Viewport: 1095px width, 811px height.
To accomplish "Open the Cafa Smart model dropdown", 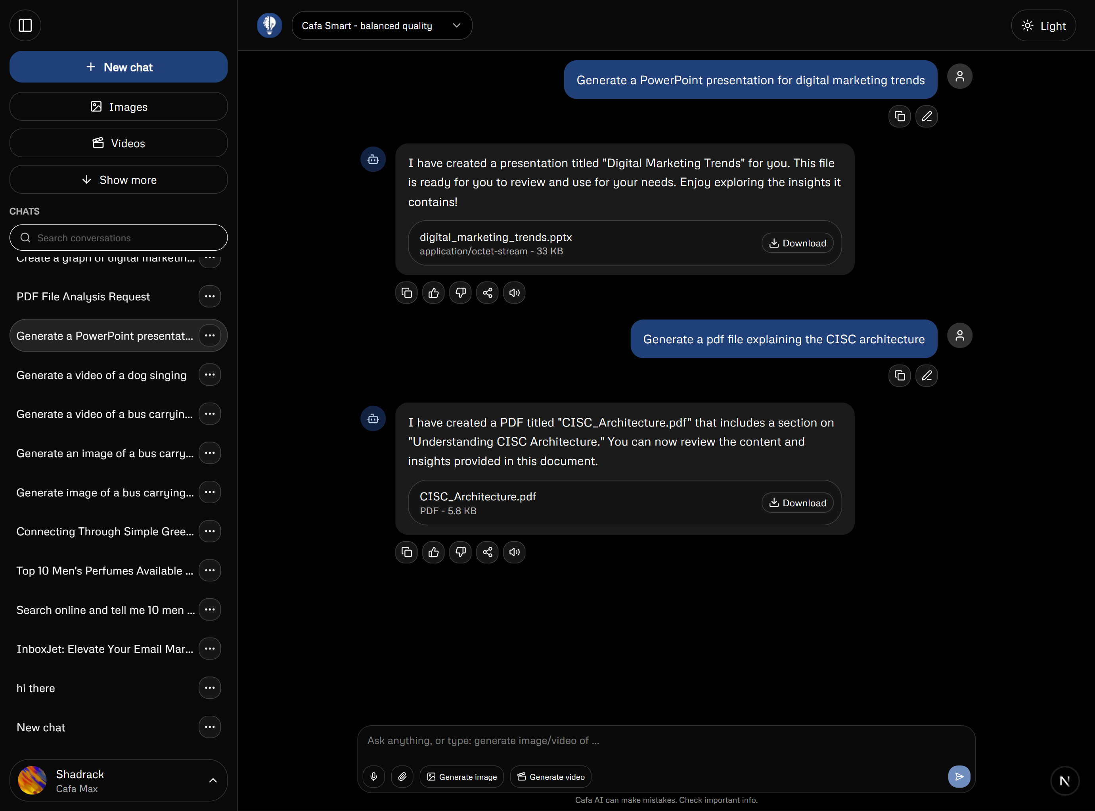I will (x=382, y=25).
